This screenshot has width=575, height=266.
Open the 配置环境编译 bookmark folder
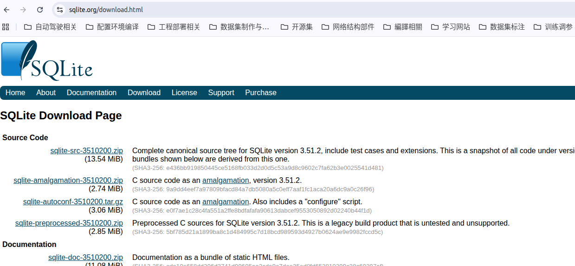click(112, 27)
